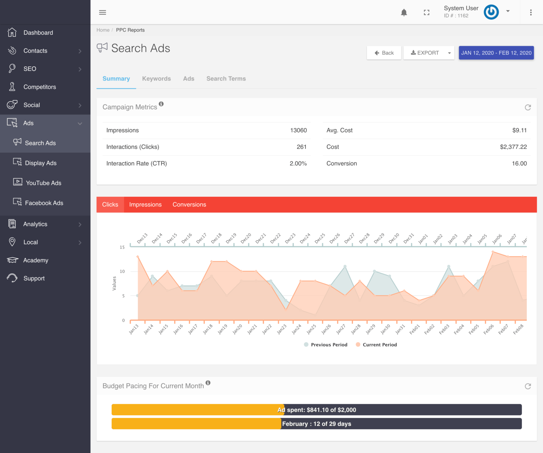The image size is (543, 453).
Task: Open the EXPORT dropdown arrow
Action: 449,53
